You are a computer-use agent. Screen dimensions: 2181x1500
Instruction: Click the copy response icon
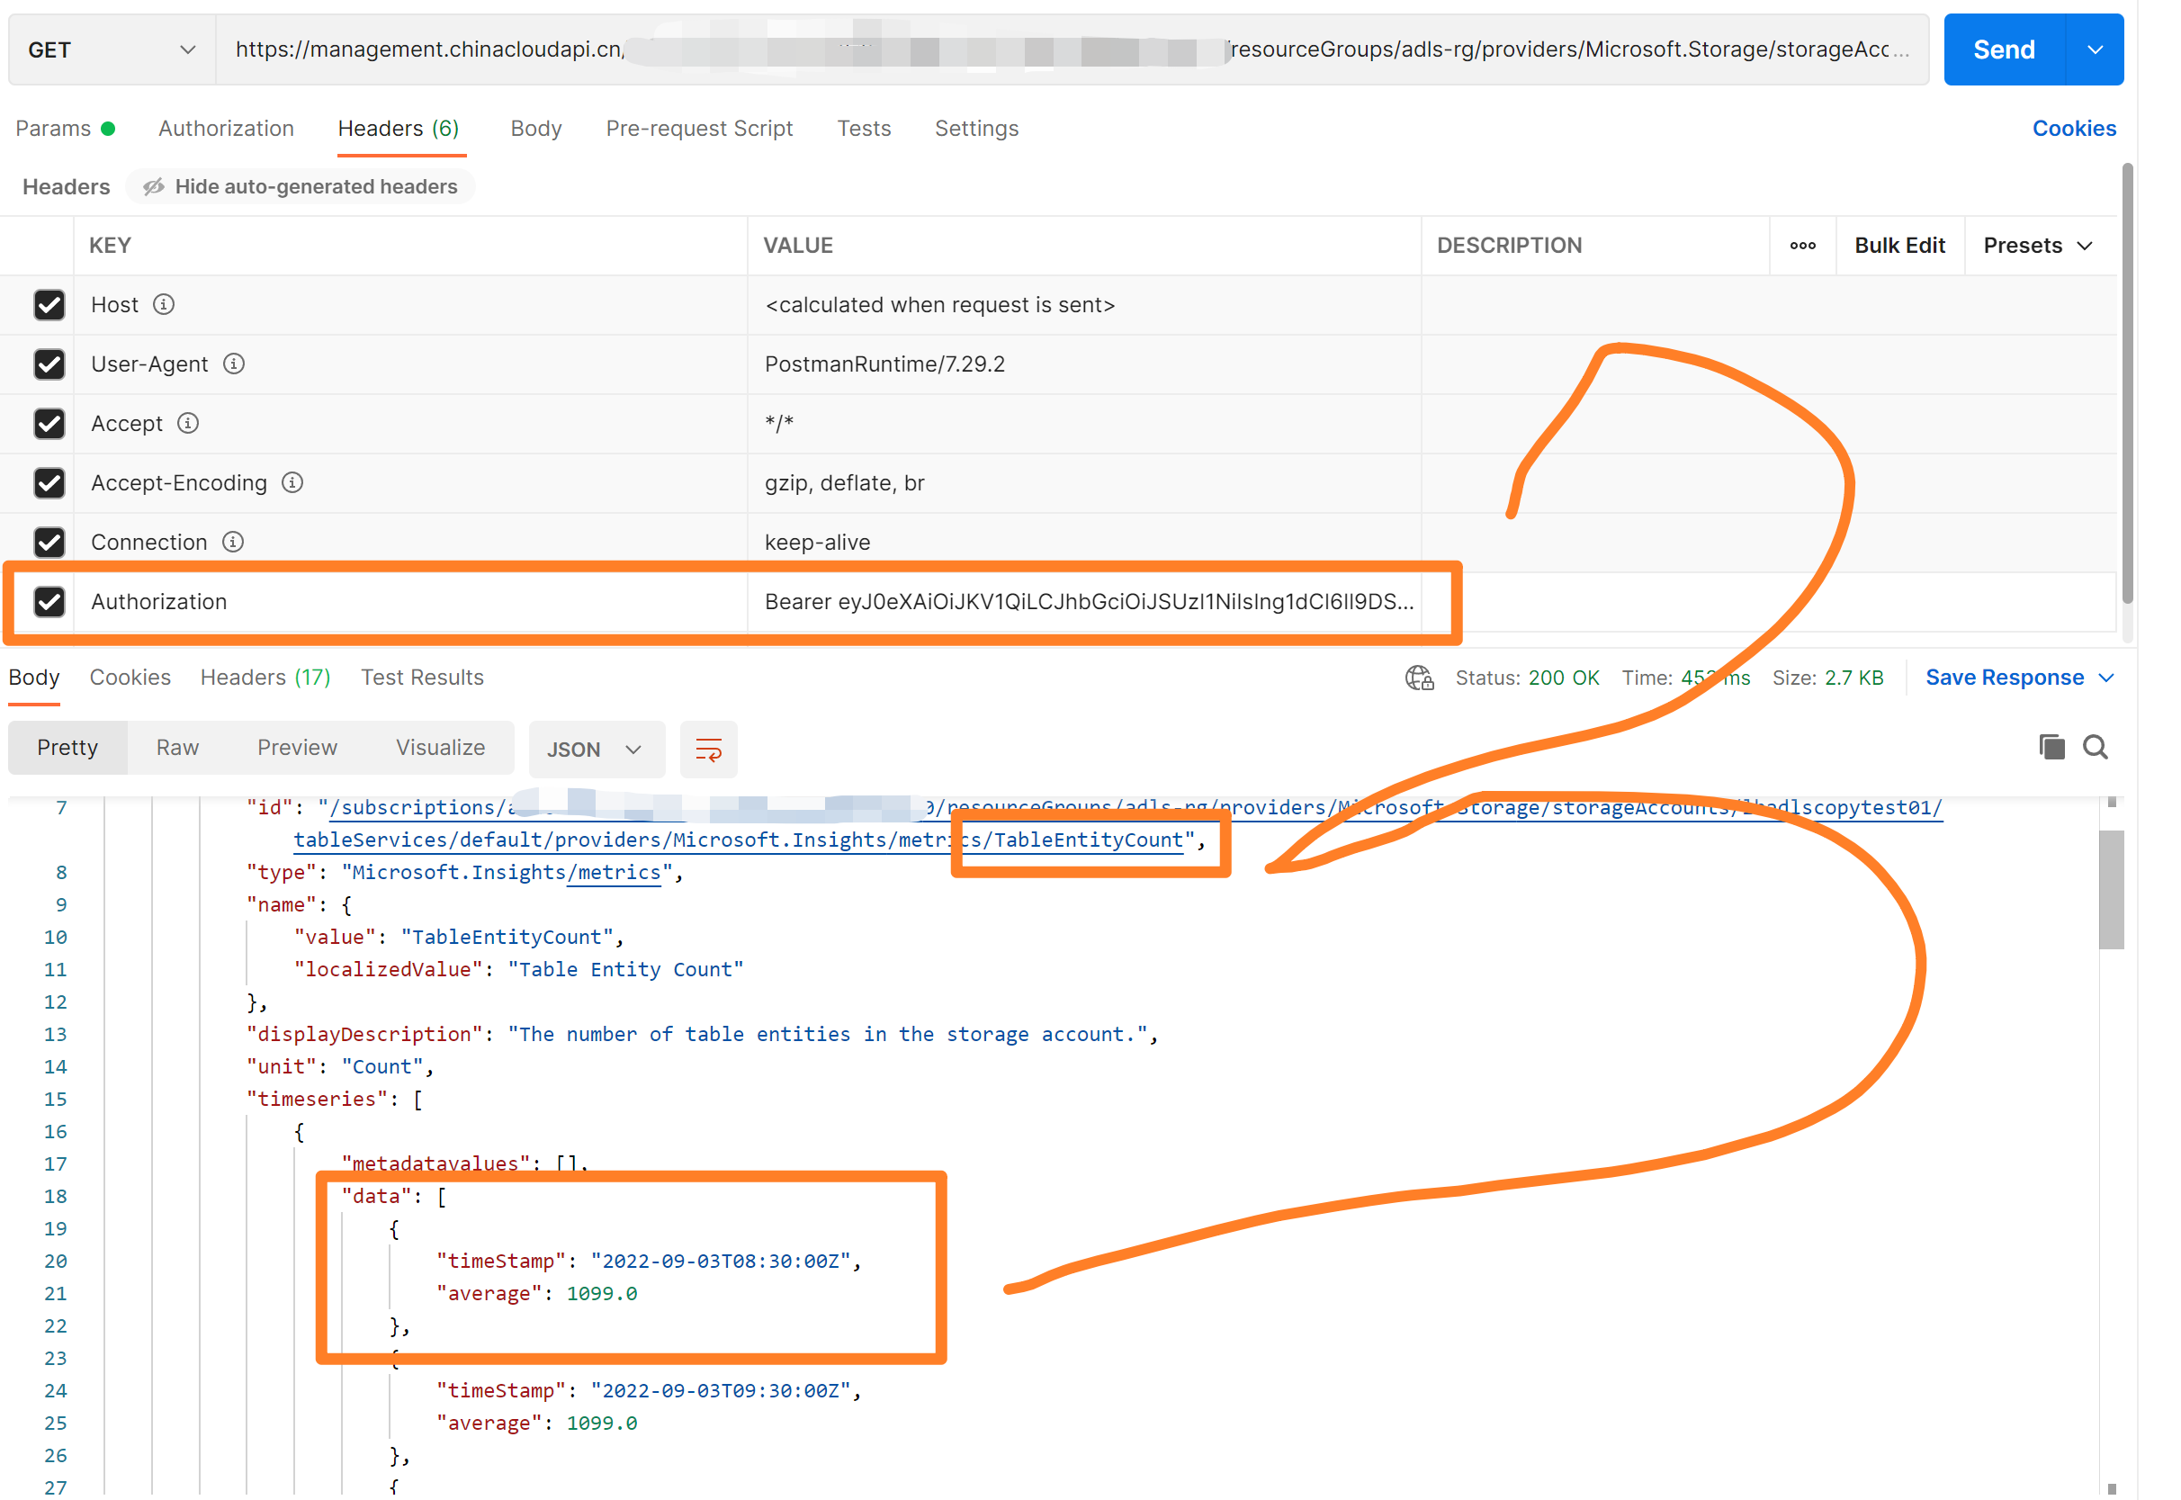click(x=2051, y=748)
